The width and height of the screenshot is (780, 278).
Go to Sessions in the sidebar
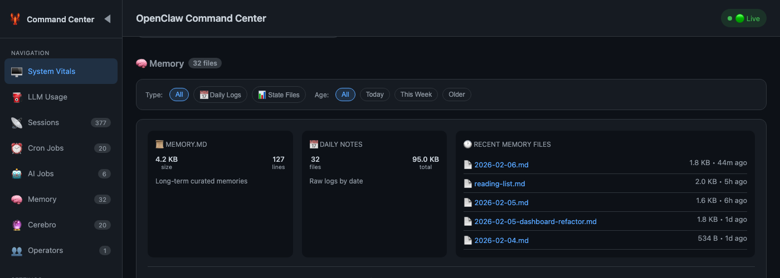point(61,122)
